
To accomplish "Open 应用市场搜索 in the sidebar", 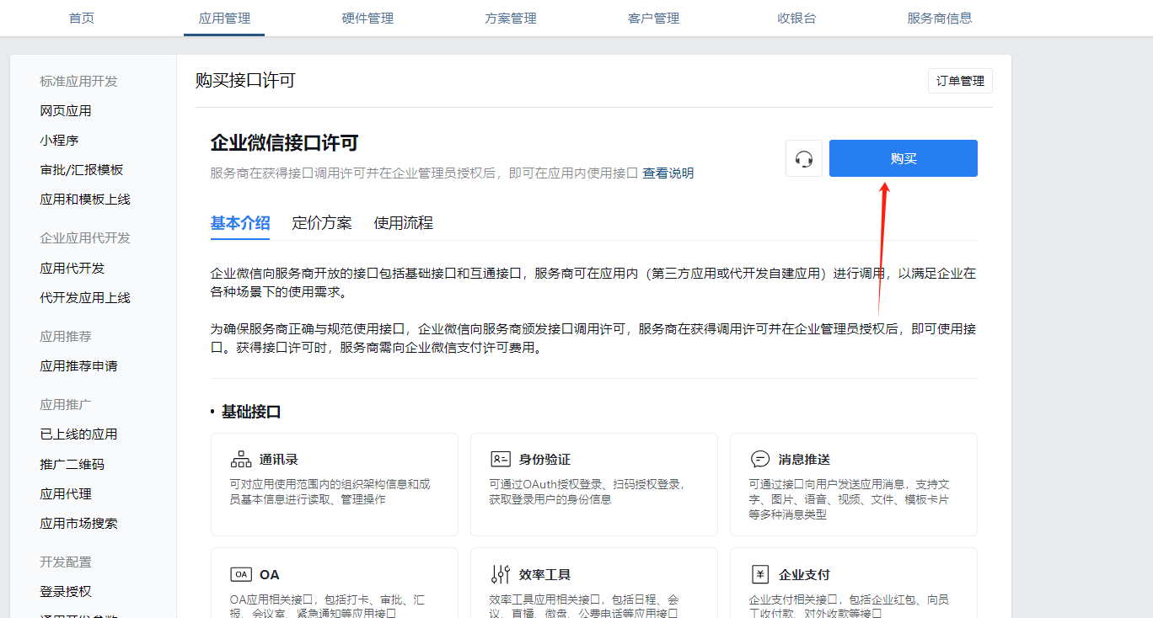I will pyautogui.click(x=78, y=524).
